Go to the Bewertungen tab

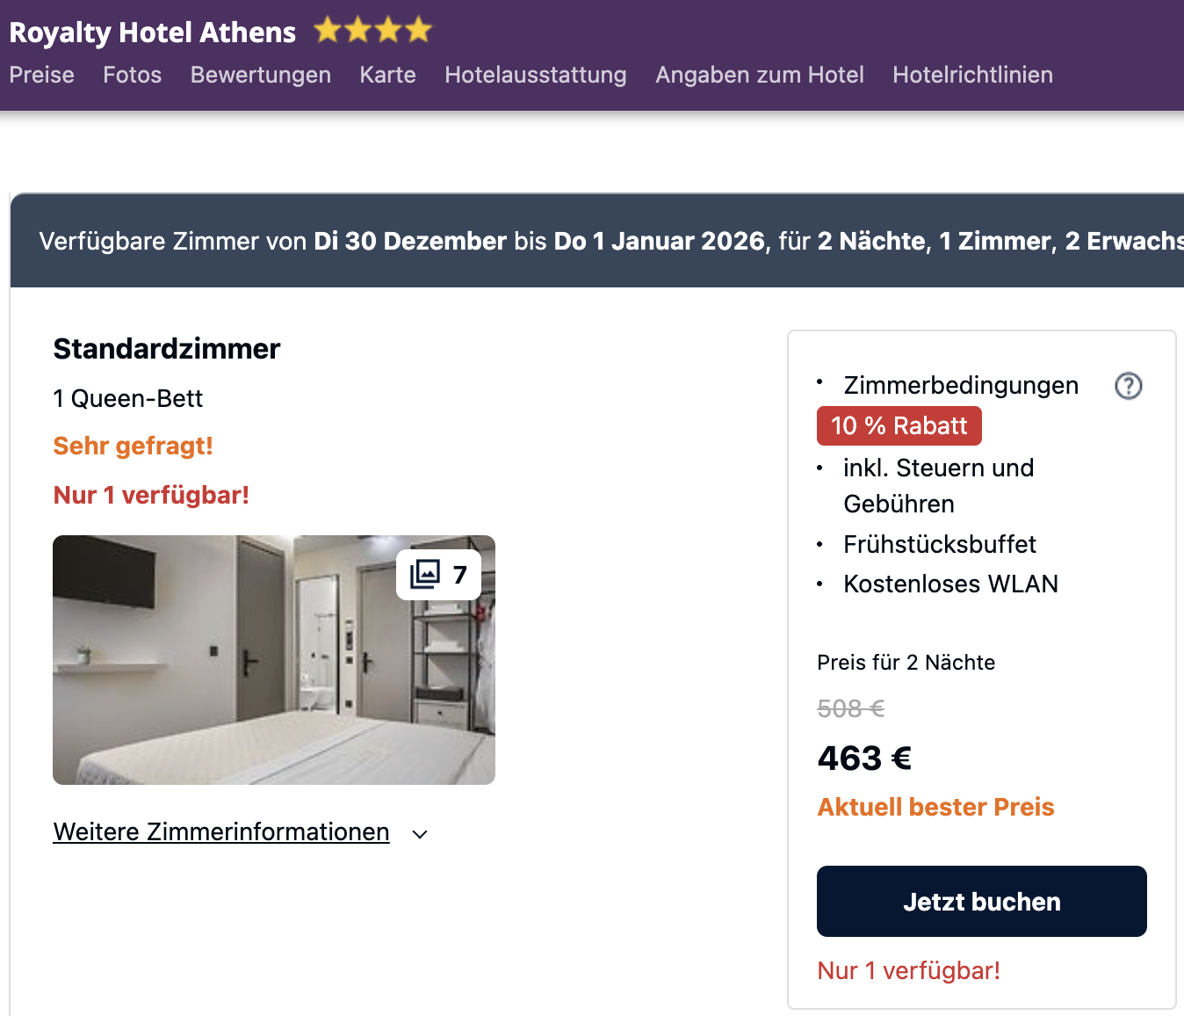[x=260, y=75]
